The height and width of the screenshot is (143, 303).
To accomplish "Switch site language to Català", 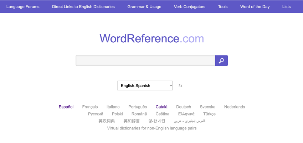I will 161,107.
